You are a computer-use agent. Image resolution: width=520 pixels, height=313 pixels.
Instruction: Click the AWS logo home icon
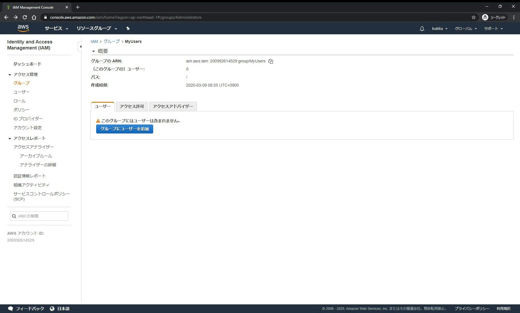click(x=23, y=28)
